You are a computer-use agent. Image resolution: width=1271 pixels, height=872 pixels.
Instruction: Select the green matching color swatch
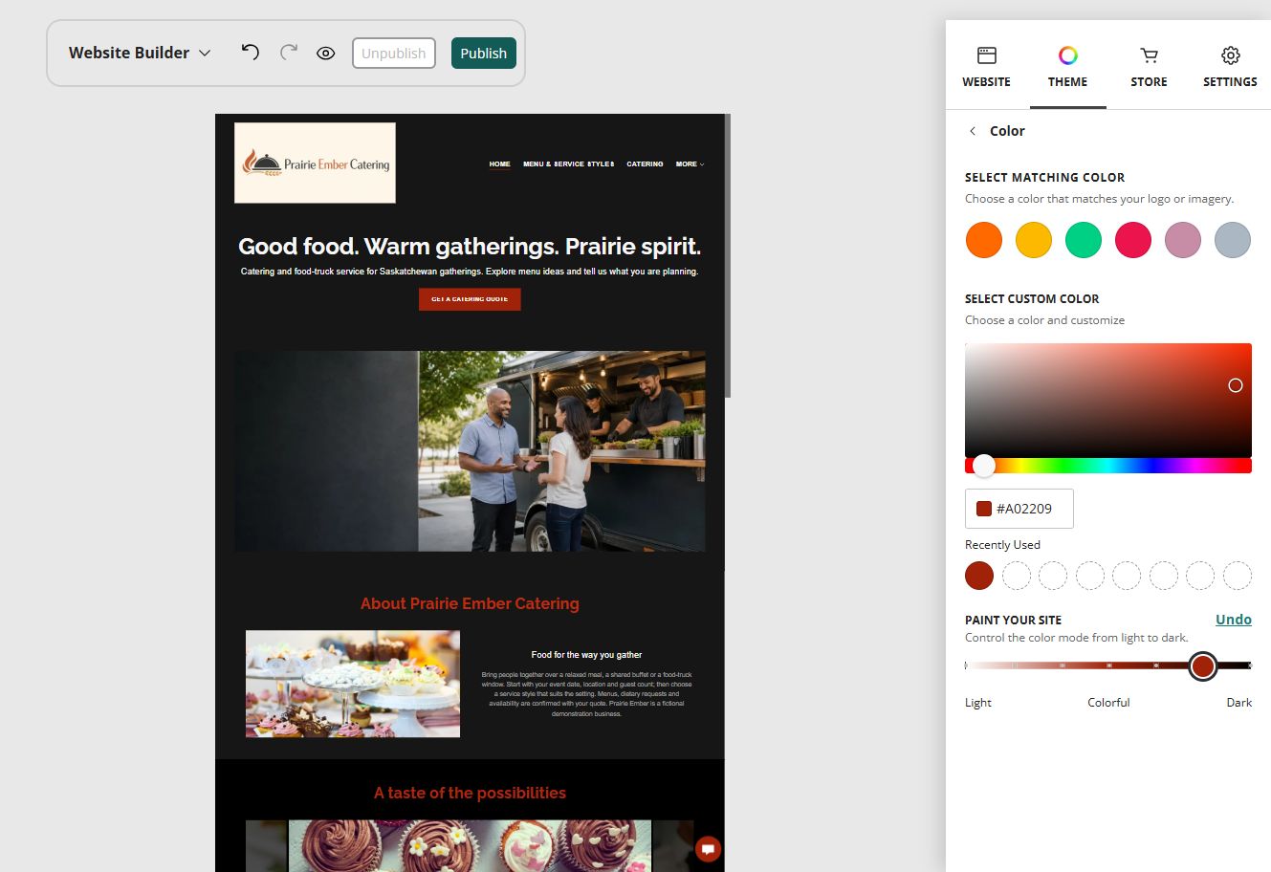[1084, 240]
